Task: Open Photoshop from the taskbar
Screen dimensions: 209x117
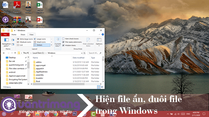Action: tap(75, 114)
